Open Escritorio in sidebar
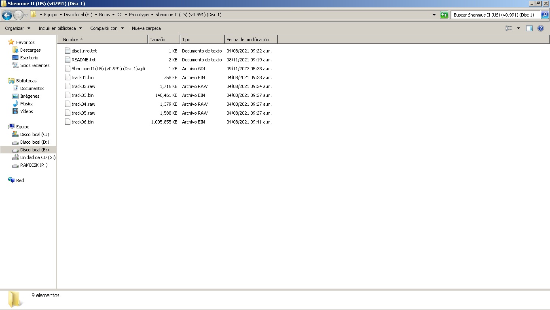 click(x=29, y=58)
